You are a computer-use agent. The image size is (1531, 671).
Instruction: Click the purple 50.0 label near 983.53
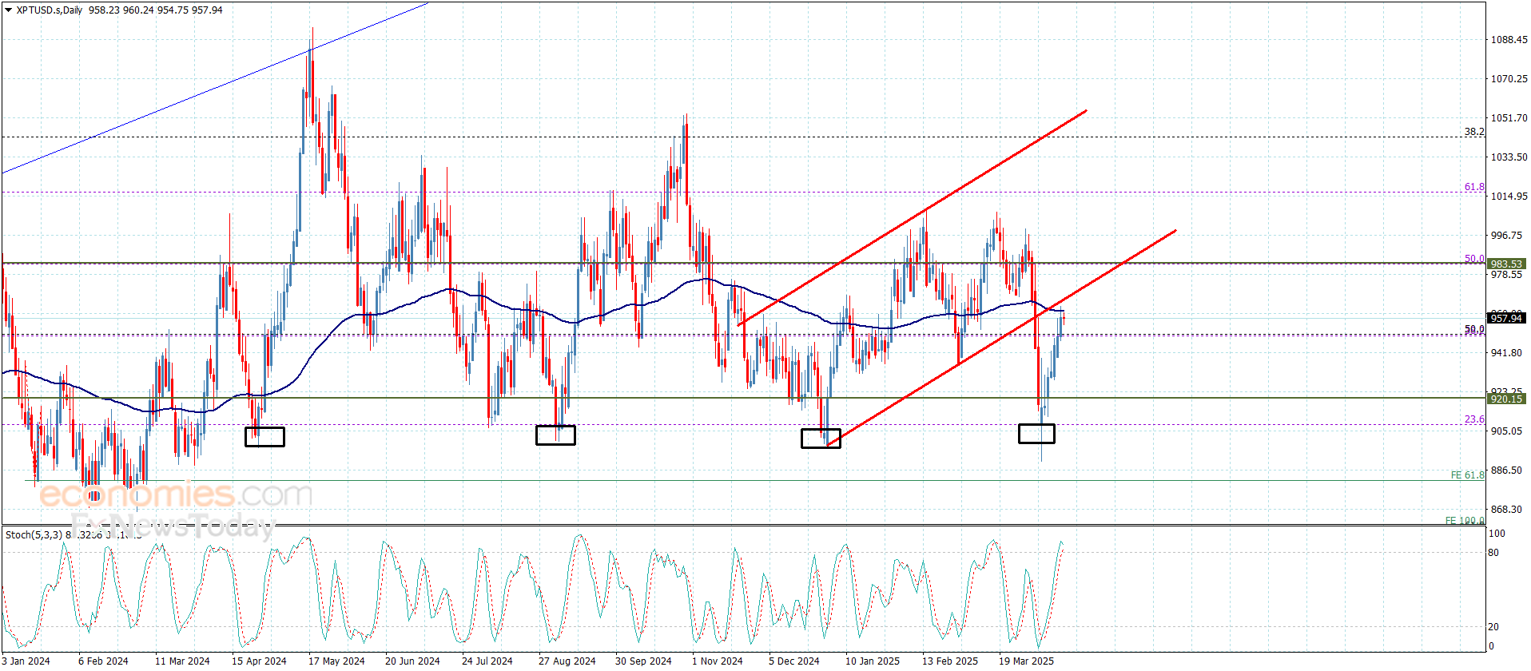tap(1474, 259)
